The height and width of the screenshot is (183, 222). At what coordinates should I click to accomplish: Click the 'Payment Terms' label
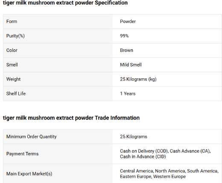tap(23, 154)
